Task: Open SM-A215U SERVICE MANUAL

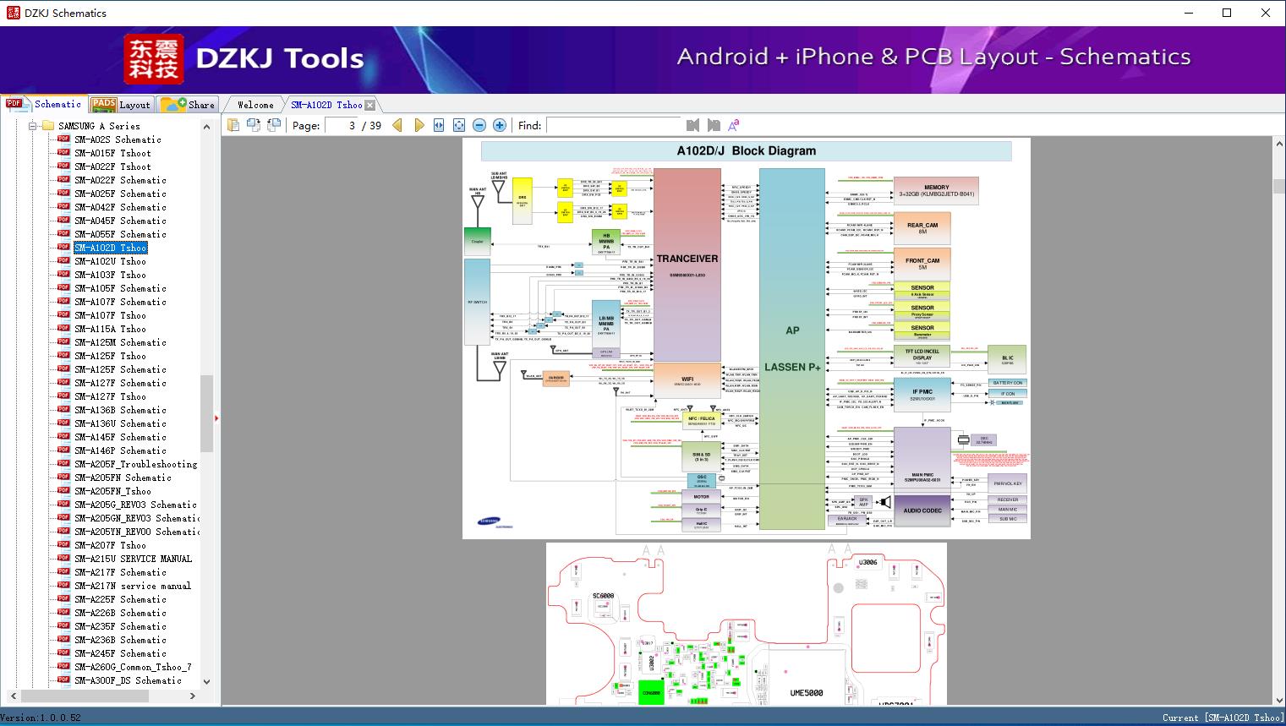Action: [x=134, y=559]
